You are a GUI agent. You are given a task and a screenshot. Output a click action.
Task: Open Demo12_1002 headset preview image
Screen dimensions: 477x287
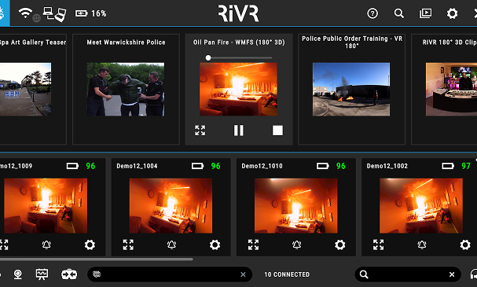(421, 206)
